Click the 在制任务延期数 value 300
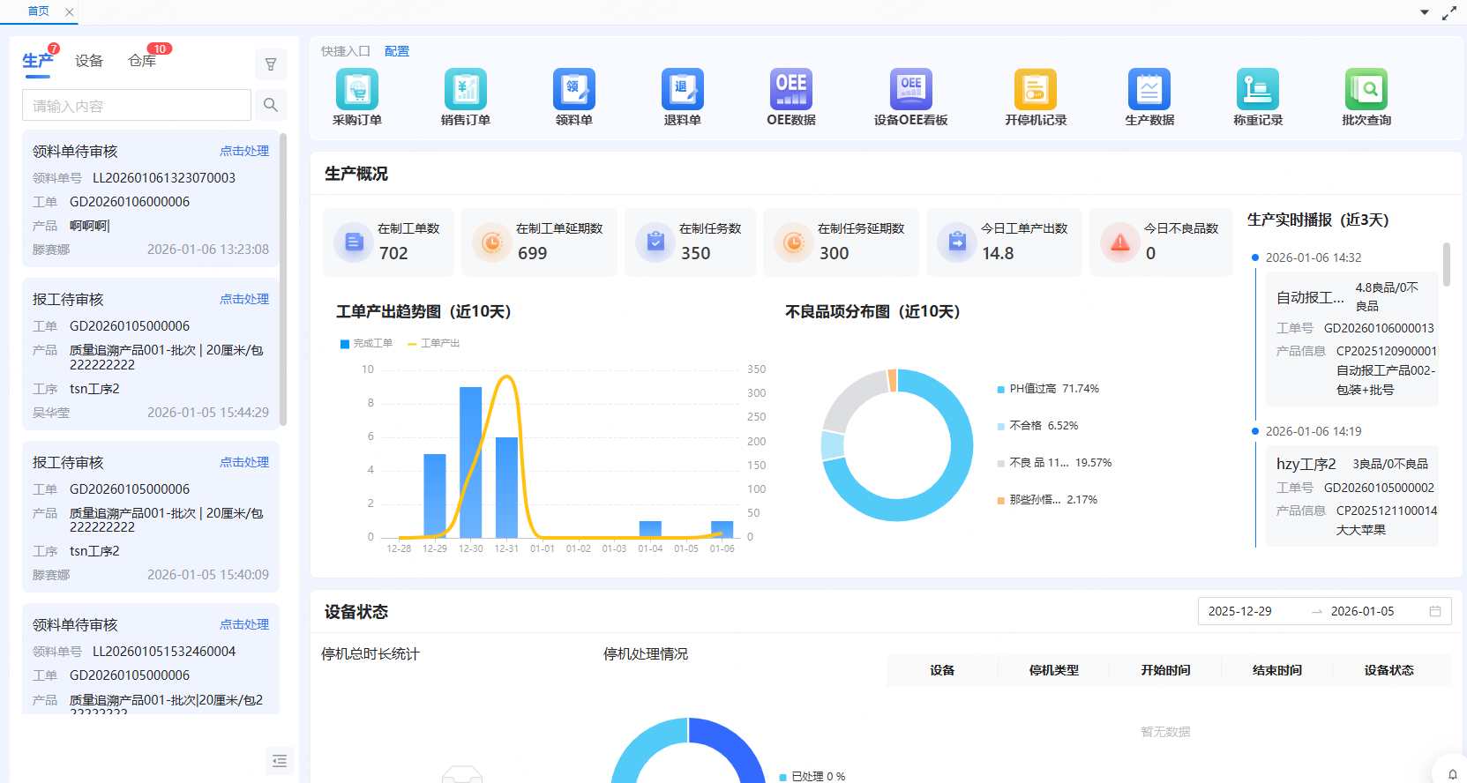The width and height of the screenshot is (1467, 783). tap(834, 253)
